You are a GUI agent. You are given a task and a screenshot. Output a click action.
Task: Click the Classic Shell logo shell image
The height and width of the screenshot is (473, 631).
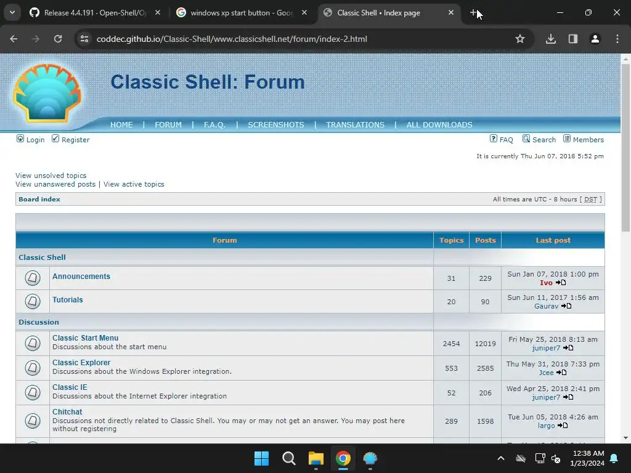tap(47, 93)
